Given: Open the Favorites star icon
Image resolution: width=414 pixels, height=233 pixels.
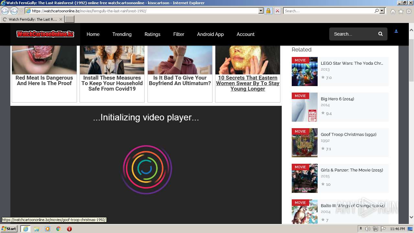Looking at the screenshot, I should (401, 11).
